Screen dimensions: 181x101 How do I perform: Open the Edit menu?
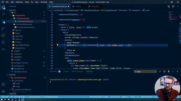tap(12, 2)
